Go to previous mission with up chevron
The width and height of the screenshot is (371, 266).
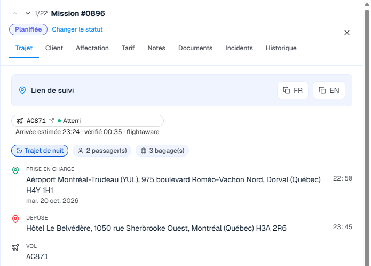15,13
